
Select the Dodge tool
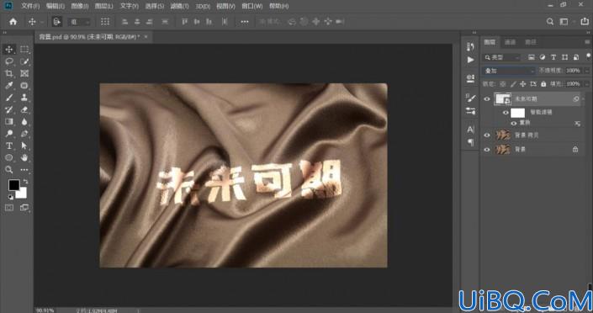9,134
